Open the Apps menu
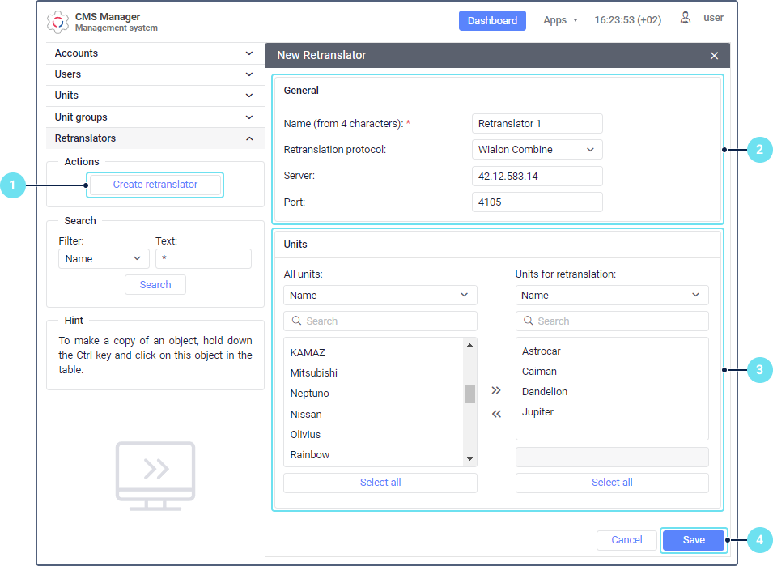The width and height of the screenshot is (773, 566). click(x=559, y=20)
